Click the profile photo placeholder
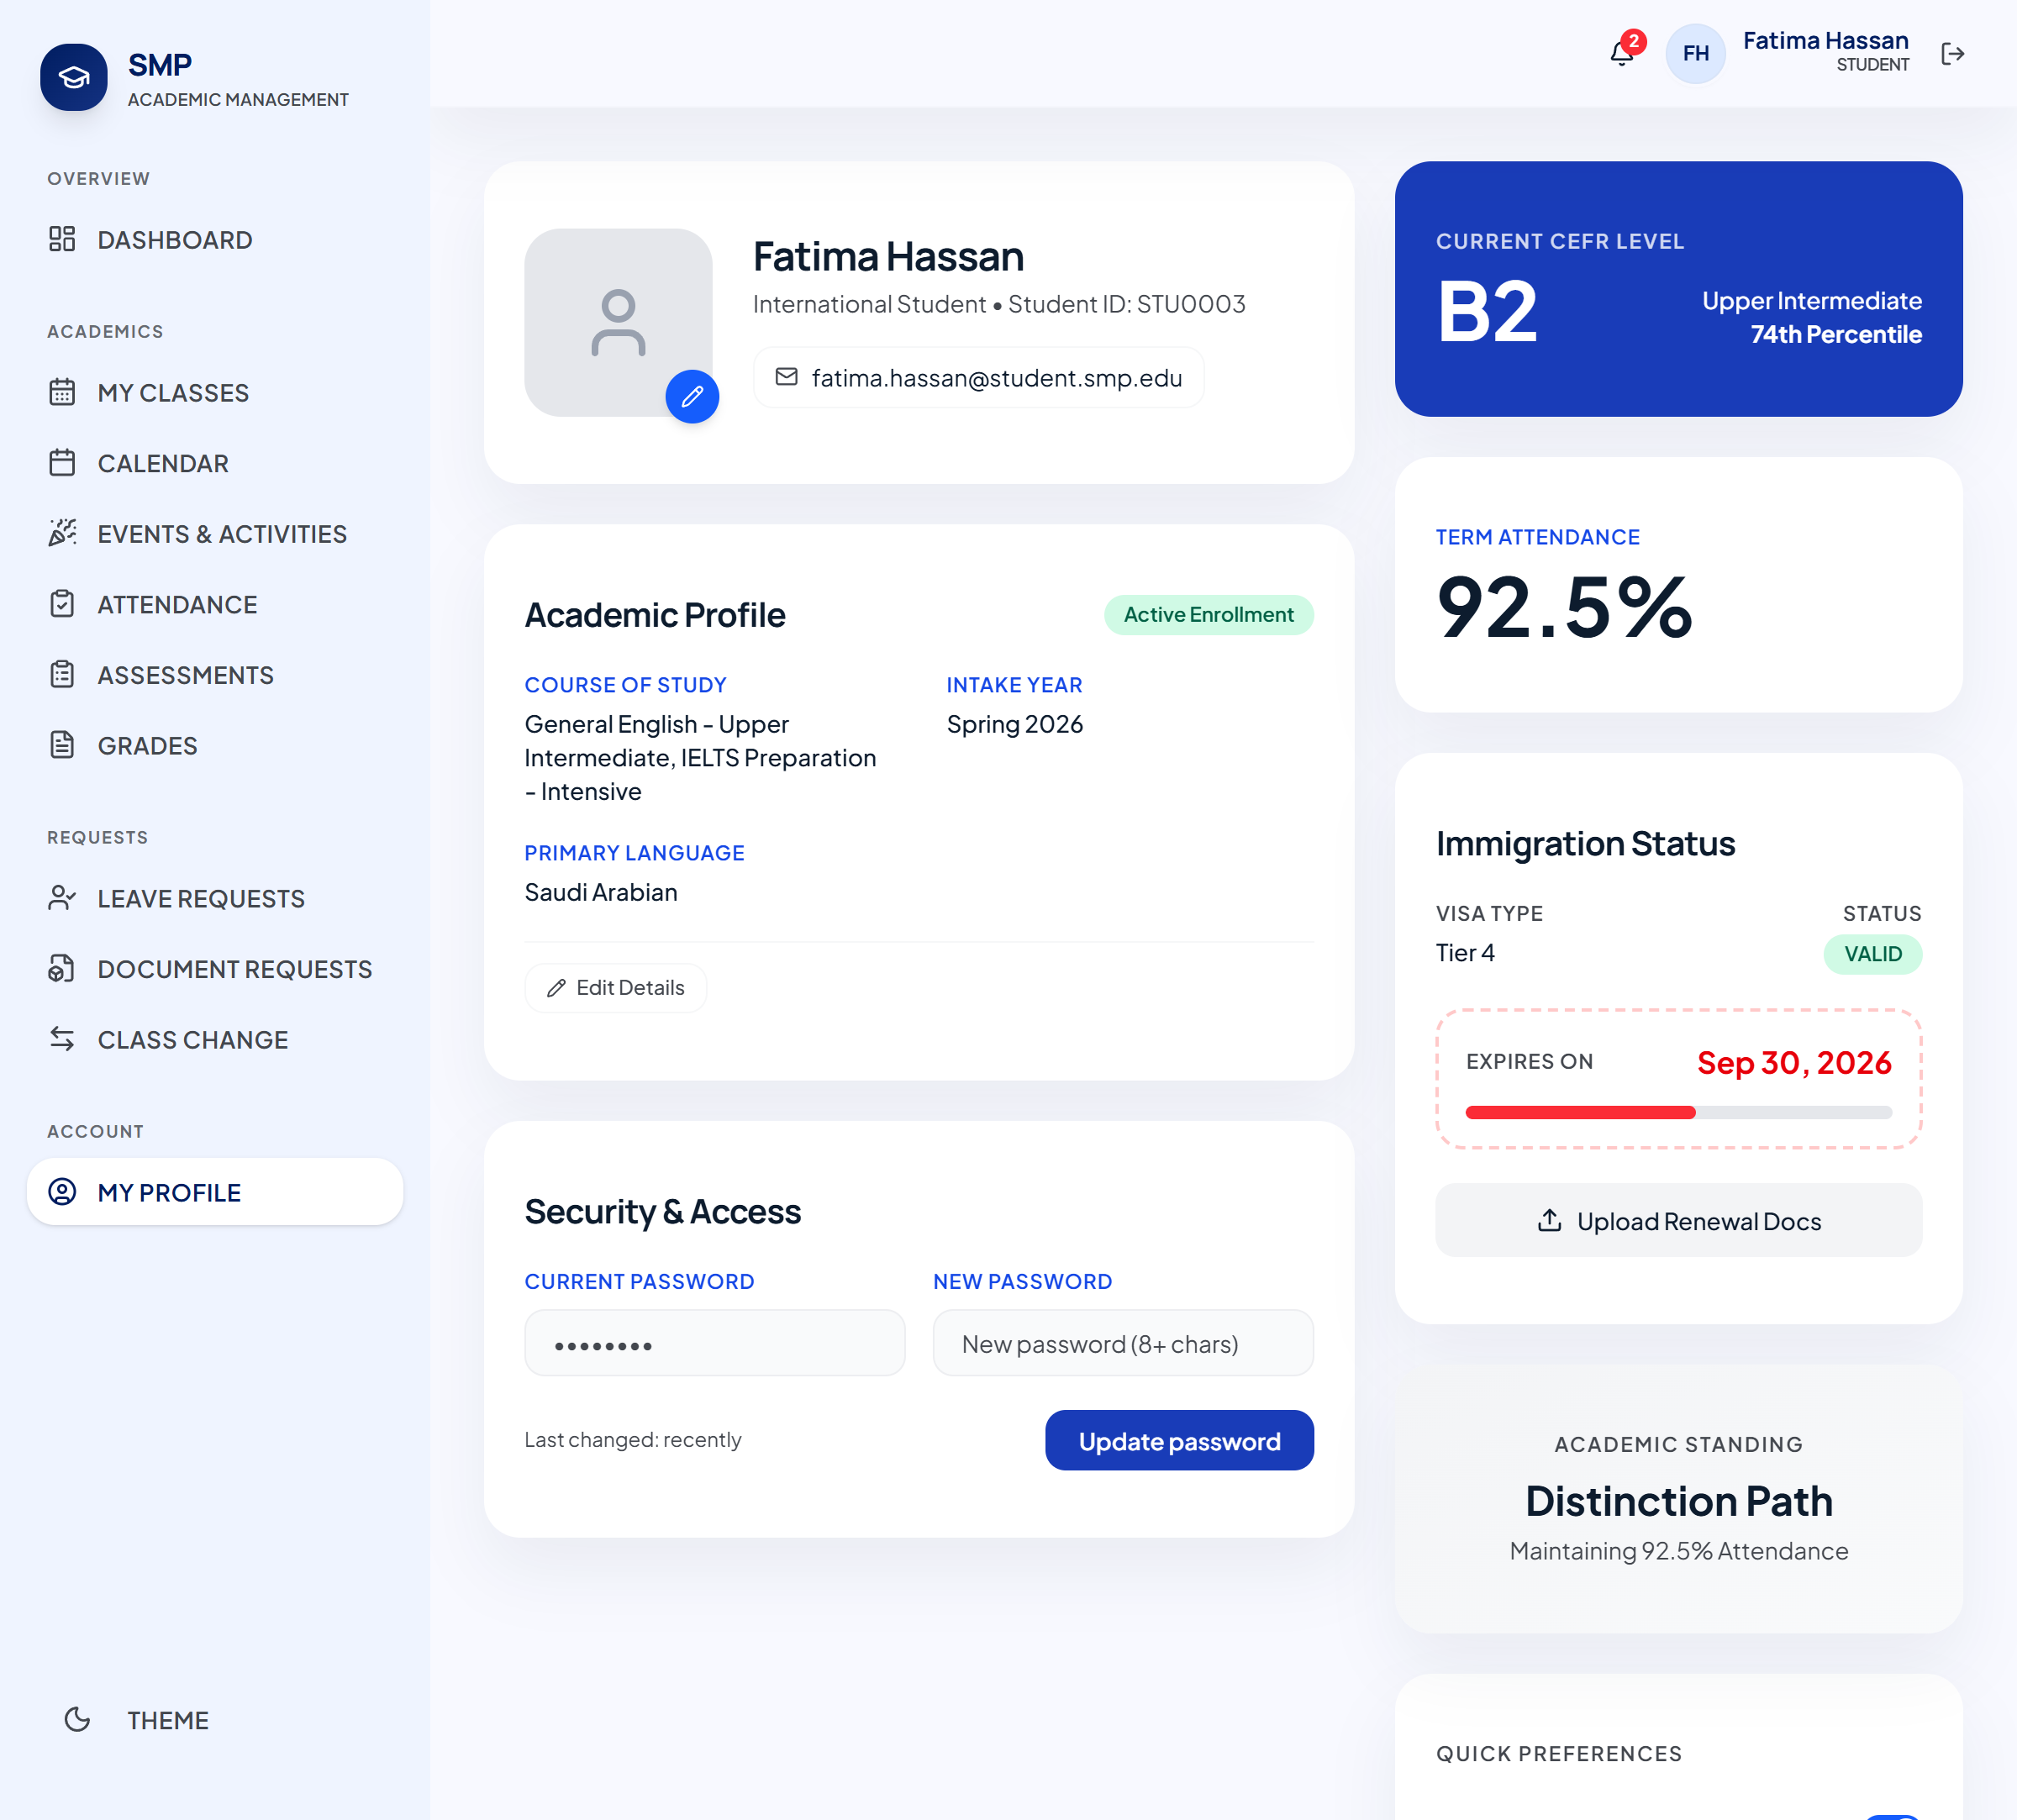2017x1820 pixels. [x=618, y=322]
